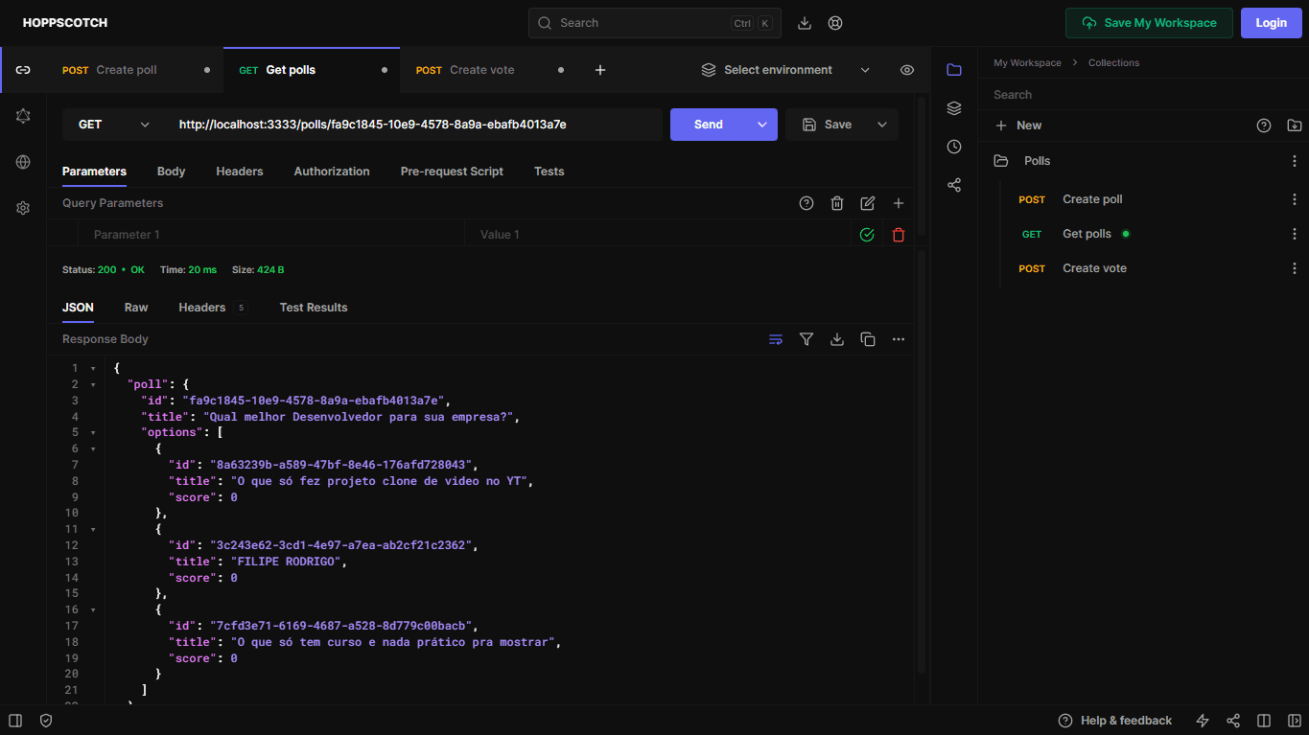
Task: Open the History panel clock icon
Action: (953, 146)
